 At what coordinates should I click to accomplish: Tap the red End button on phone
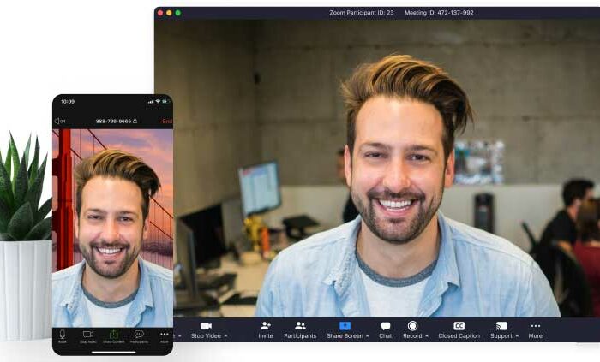click(x=167, y=121)
